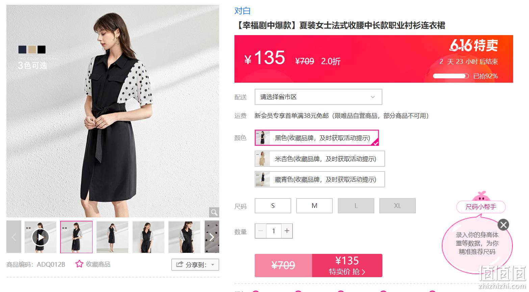Screen dimensions: 529x292
Task: Click the star icon to favorite product
Action: (79, 264)
